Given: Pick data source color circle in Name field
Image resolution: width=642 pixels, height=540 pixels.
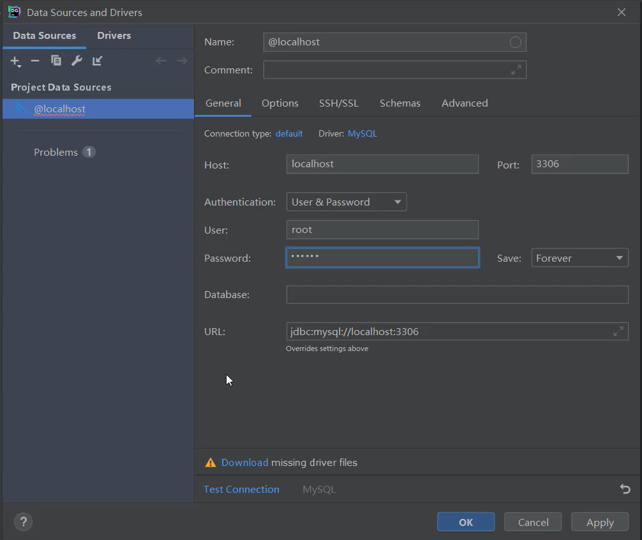Looking at the screenshot, I should [516, 42].
